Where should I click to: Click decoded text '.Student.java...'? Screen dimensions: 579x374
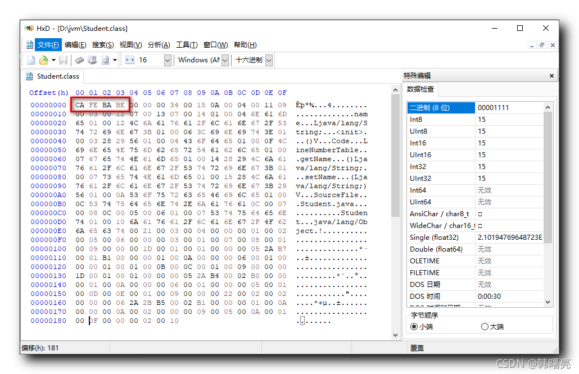click(x=331, y=204)
